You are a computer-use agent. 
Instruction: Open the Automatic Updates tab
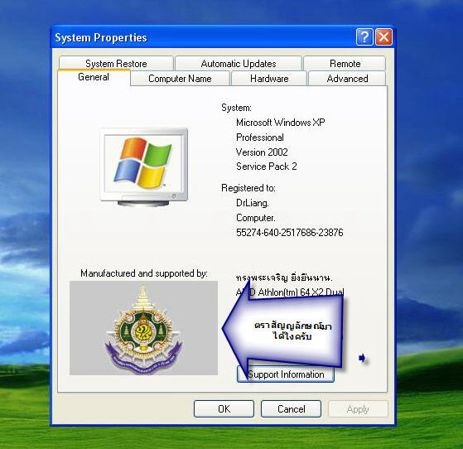[239, 64]
